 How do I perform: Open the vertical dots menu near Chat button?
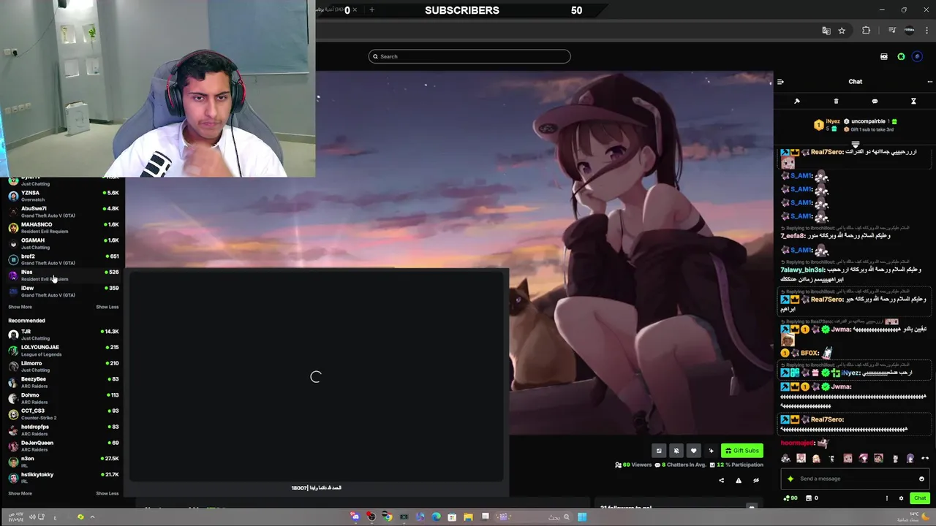[887, 498]
